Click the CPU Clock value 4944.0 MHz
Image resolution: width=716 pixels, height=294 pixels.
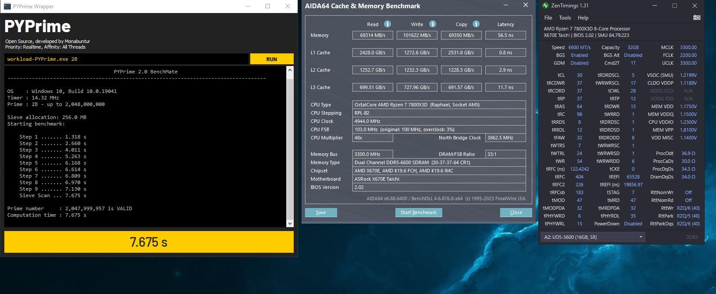point(439,121)
